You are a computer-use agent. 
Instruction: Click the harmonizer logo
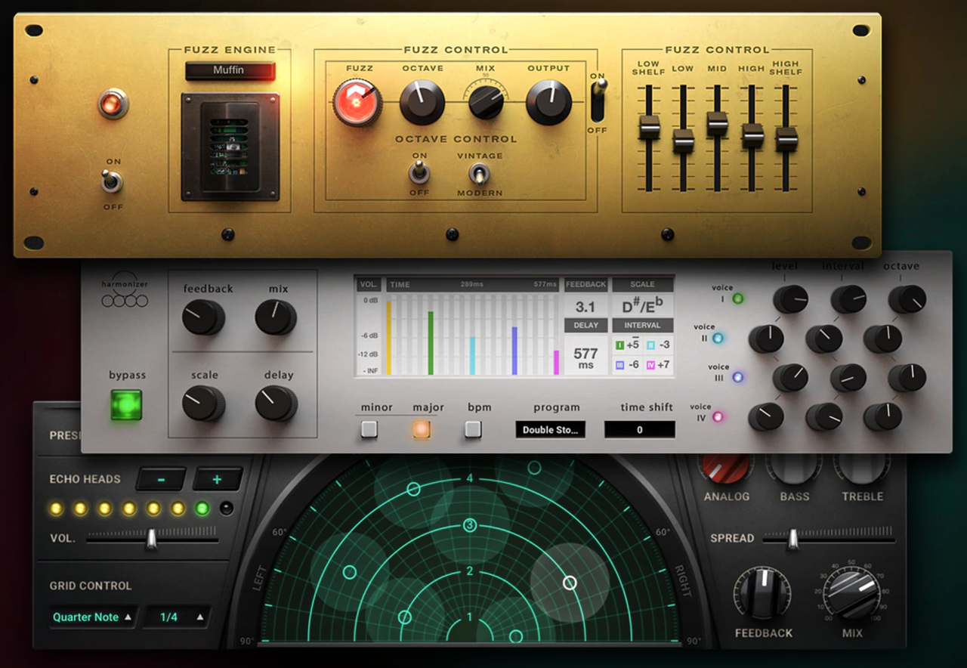tap(125, 290)
